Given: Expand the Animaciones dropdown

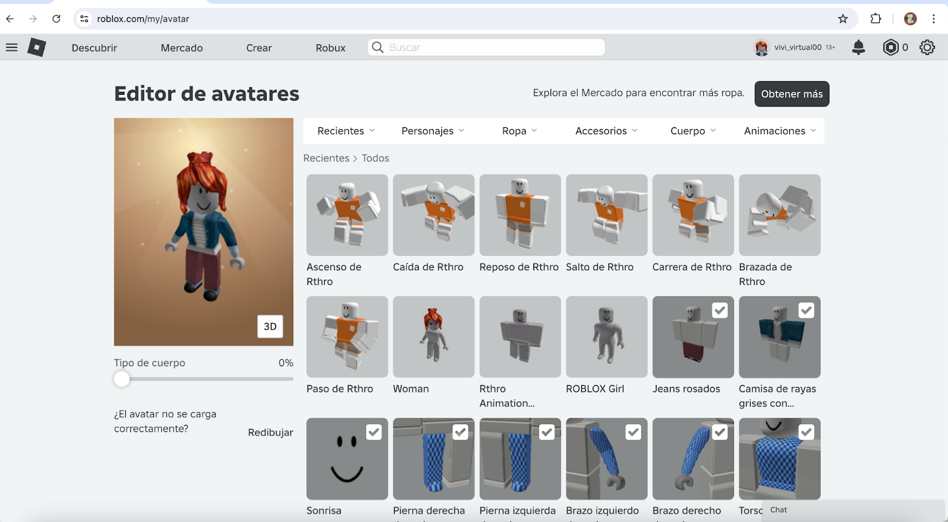Looking at the screenshot, I should pos(780,131).
